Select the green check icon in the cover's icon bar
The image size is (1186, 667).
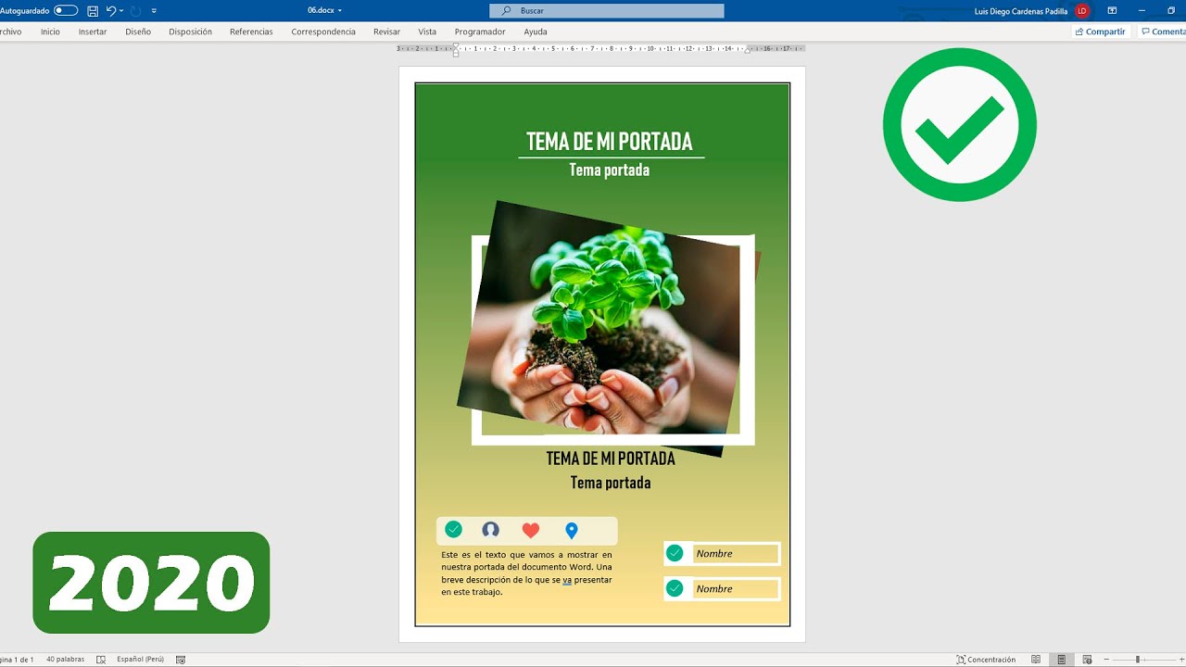453,529
